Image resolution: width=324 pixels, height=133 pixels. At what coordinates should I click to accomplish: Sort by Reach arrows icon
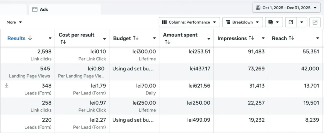[291, 38]
